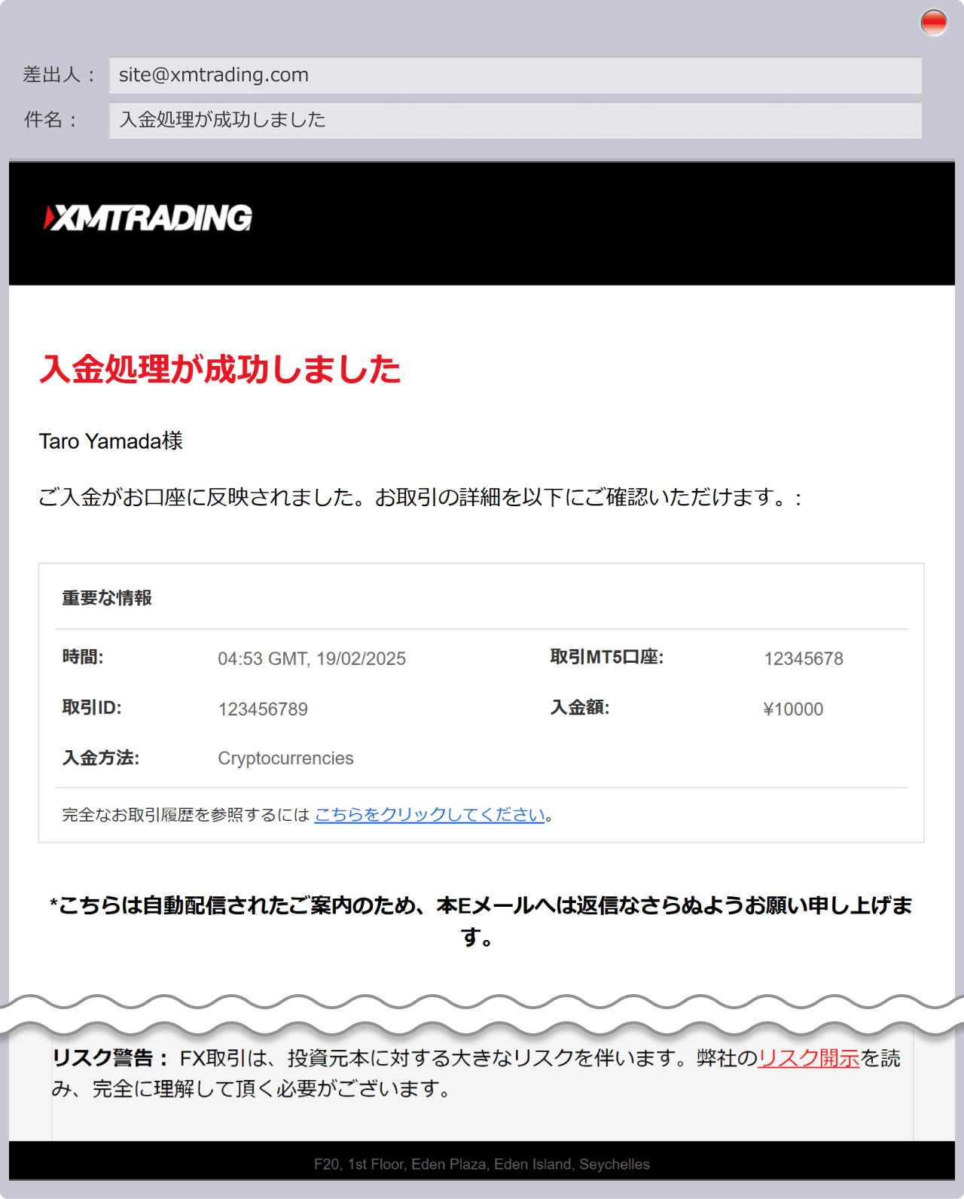This screenshot has height=1199, width=964.
Task: Click the 取引MT5口座: label
Action: (x=607, y=657)
